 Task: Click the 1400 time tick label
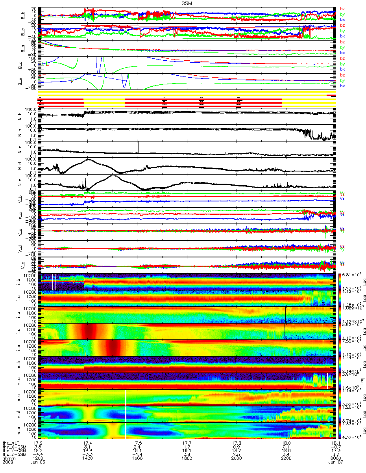(x=87, y=459)
